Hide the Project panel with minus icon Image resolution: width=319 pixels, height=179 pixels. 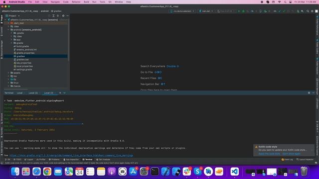coord(68,16)
